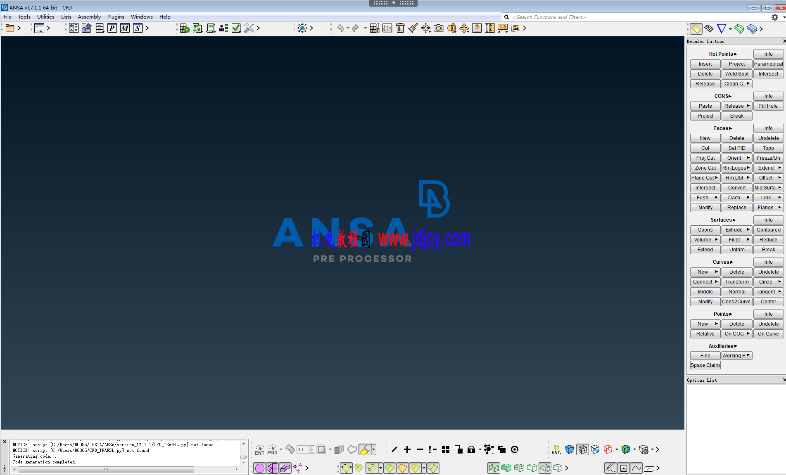
Task: Click the blue solid cube view icon
Action: click(570, 449)
